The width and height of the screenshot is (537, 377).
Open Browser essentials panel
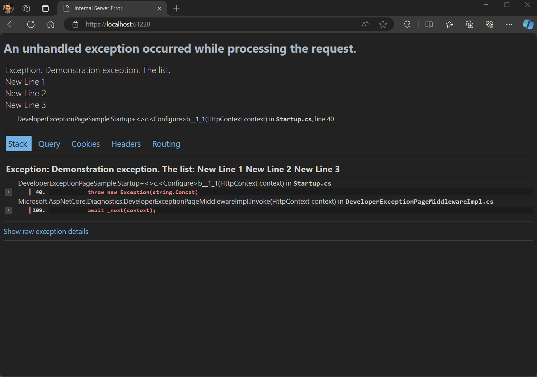pos(489,24)
